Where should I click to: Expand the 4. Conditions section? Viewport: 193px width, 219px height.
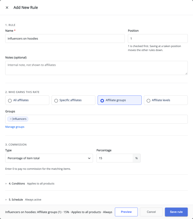[17, 184]
